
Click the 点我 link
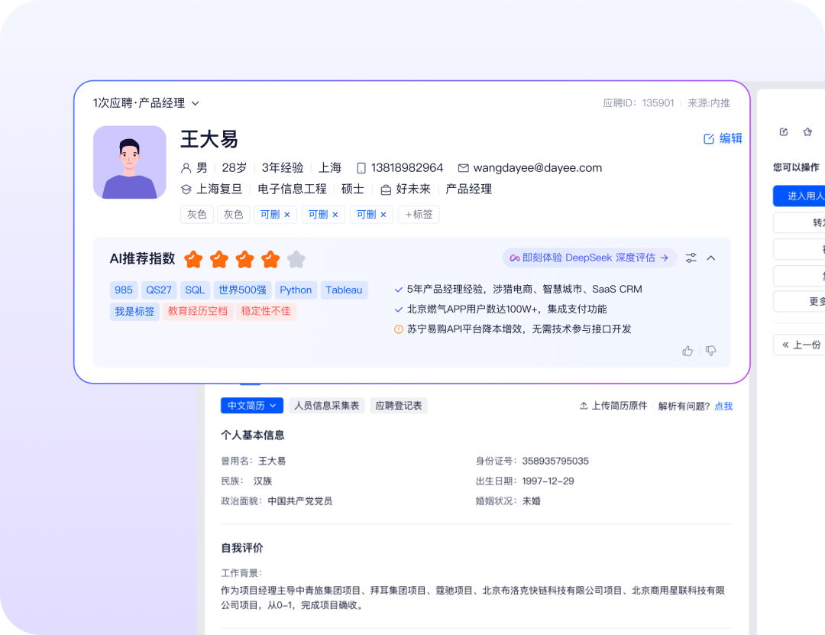tap(723, 406)
